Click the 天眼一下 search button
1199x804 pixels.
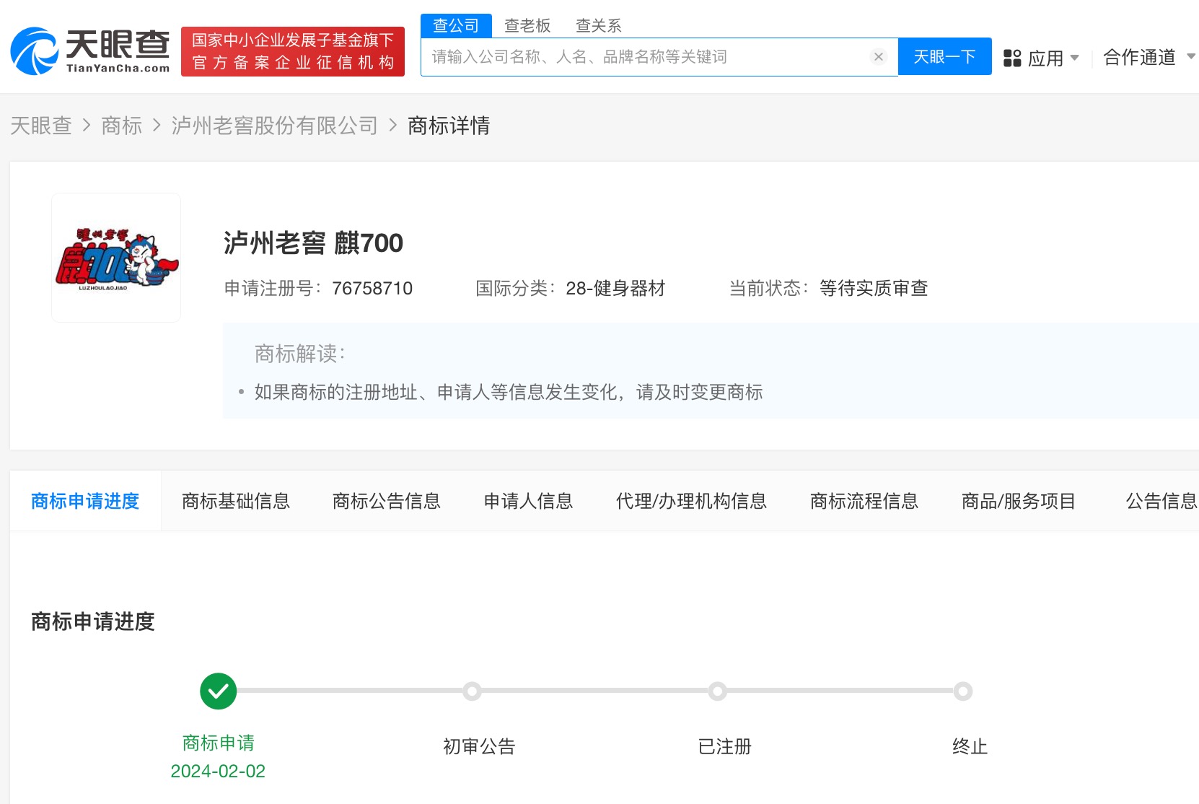point(944,56)
